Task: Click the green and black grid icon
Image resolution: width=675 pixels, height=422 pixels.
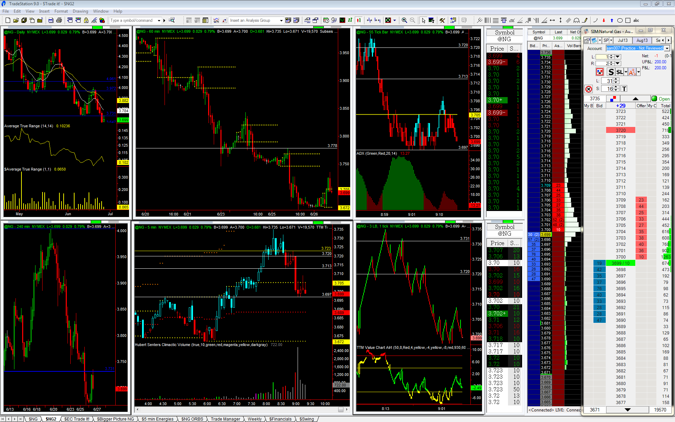Action: point(388,20)
